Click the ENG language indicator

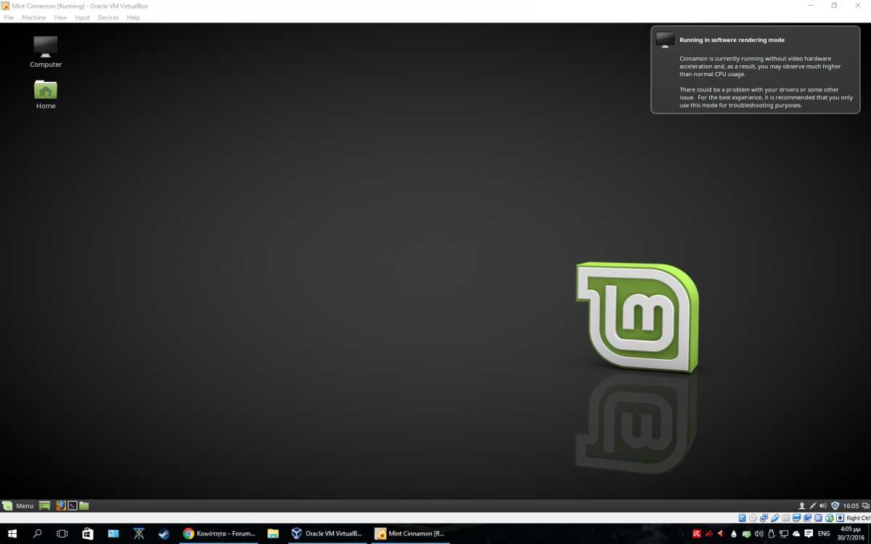(824, 534)
